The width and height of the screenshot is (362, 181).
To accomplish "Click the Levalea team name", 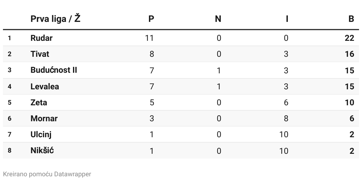I will click(x=45, y=86).
